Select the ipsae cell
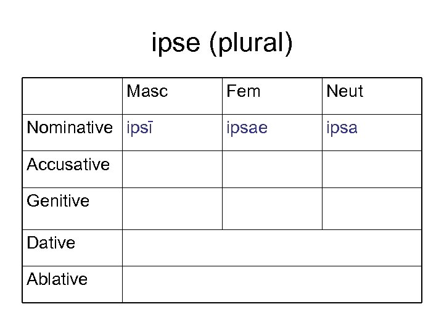This screenshot has height=333, width=444. click(x=245, y=128)
